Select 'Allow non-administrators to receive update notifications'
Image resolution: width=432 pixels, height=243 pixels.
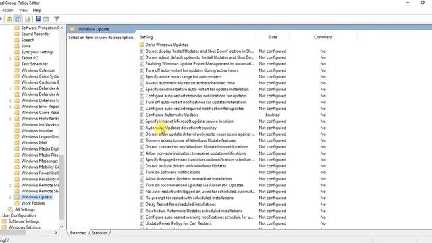click(196, 153)
